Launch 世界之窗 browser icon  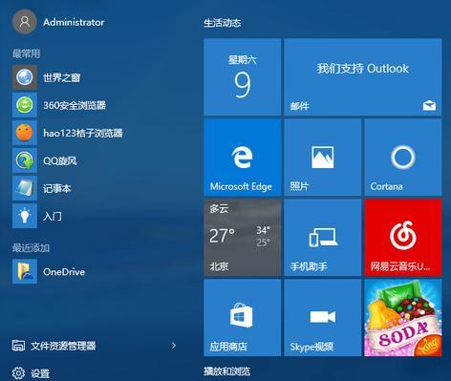tap(25, 77)
